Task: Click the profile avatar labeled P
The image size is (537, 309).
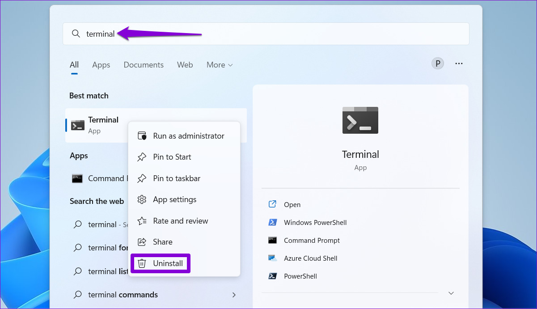Action: [437, 63]
